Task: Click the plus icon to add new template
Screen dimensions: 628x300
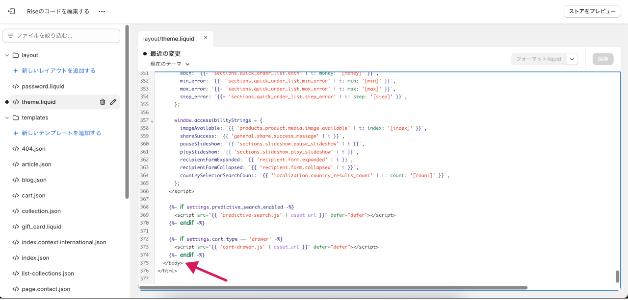Action: pos(16,133)
